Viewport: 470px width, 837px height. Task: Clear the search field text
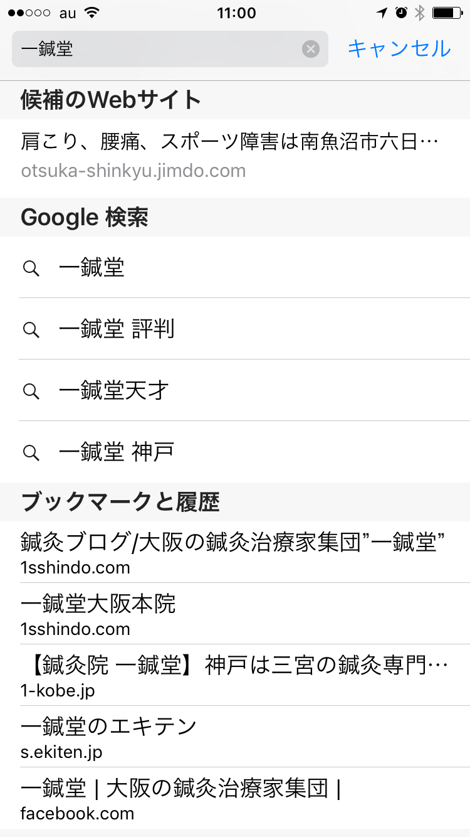[x=311, y=49]
